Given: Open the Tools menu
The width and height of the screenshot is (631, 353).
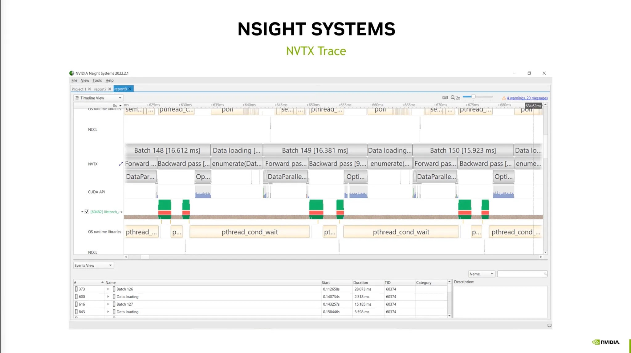Looking at the screenshot, I should click(x=97, y=80).
